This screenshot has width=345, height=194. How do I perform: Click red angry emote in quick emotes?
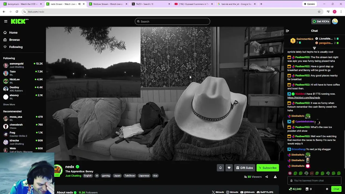coord(312,173)
